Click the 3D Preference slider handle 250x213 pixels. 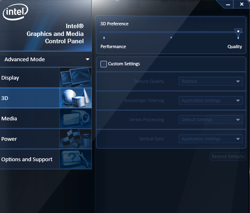[x=238, y=32]
